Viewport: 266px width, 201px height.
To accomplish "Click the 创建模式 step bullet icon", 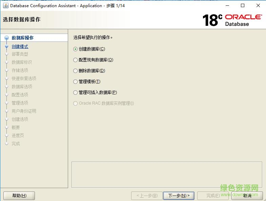I will pos(6,46).
